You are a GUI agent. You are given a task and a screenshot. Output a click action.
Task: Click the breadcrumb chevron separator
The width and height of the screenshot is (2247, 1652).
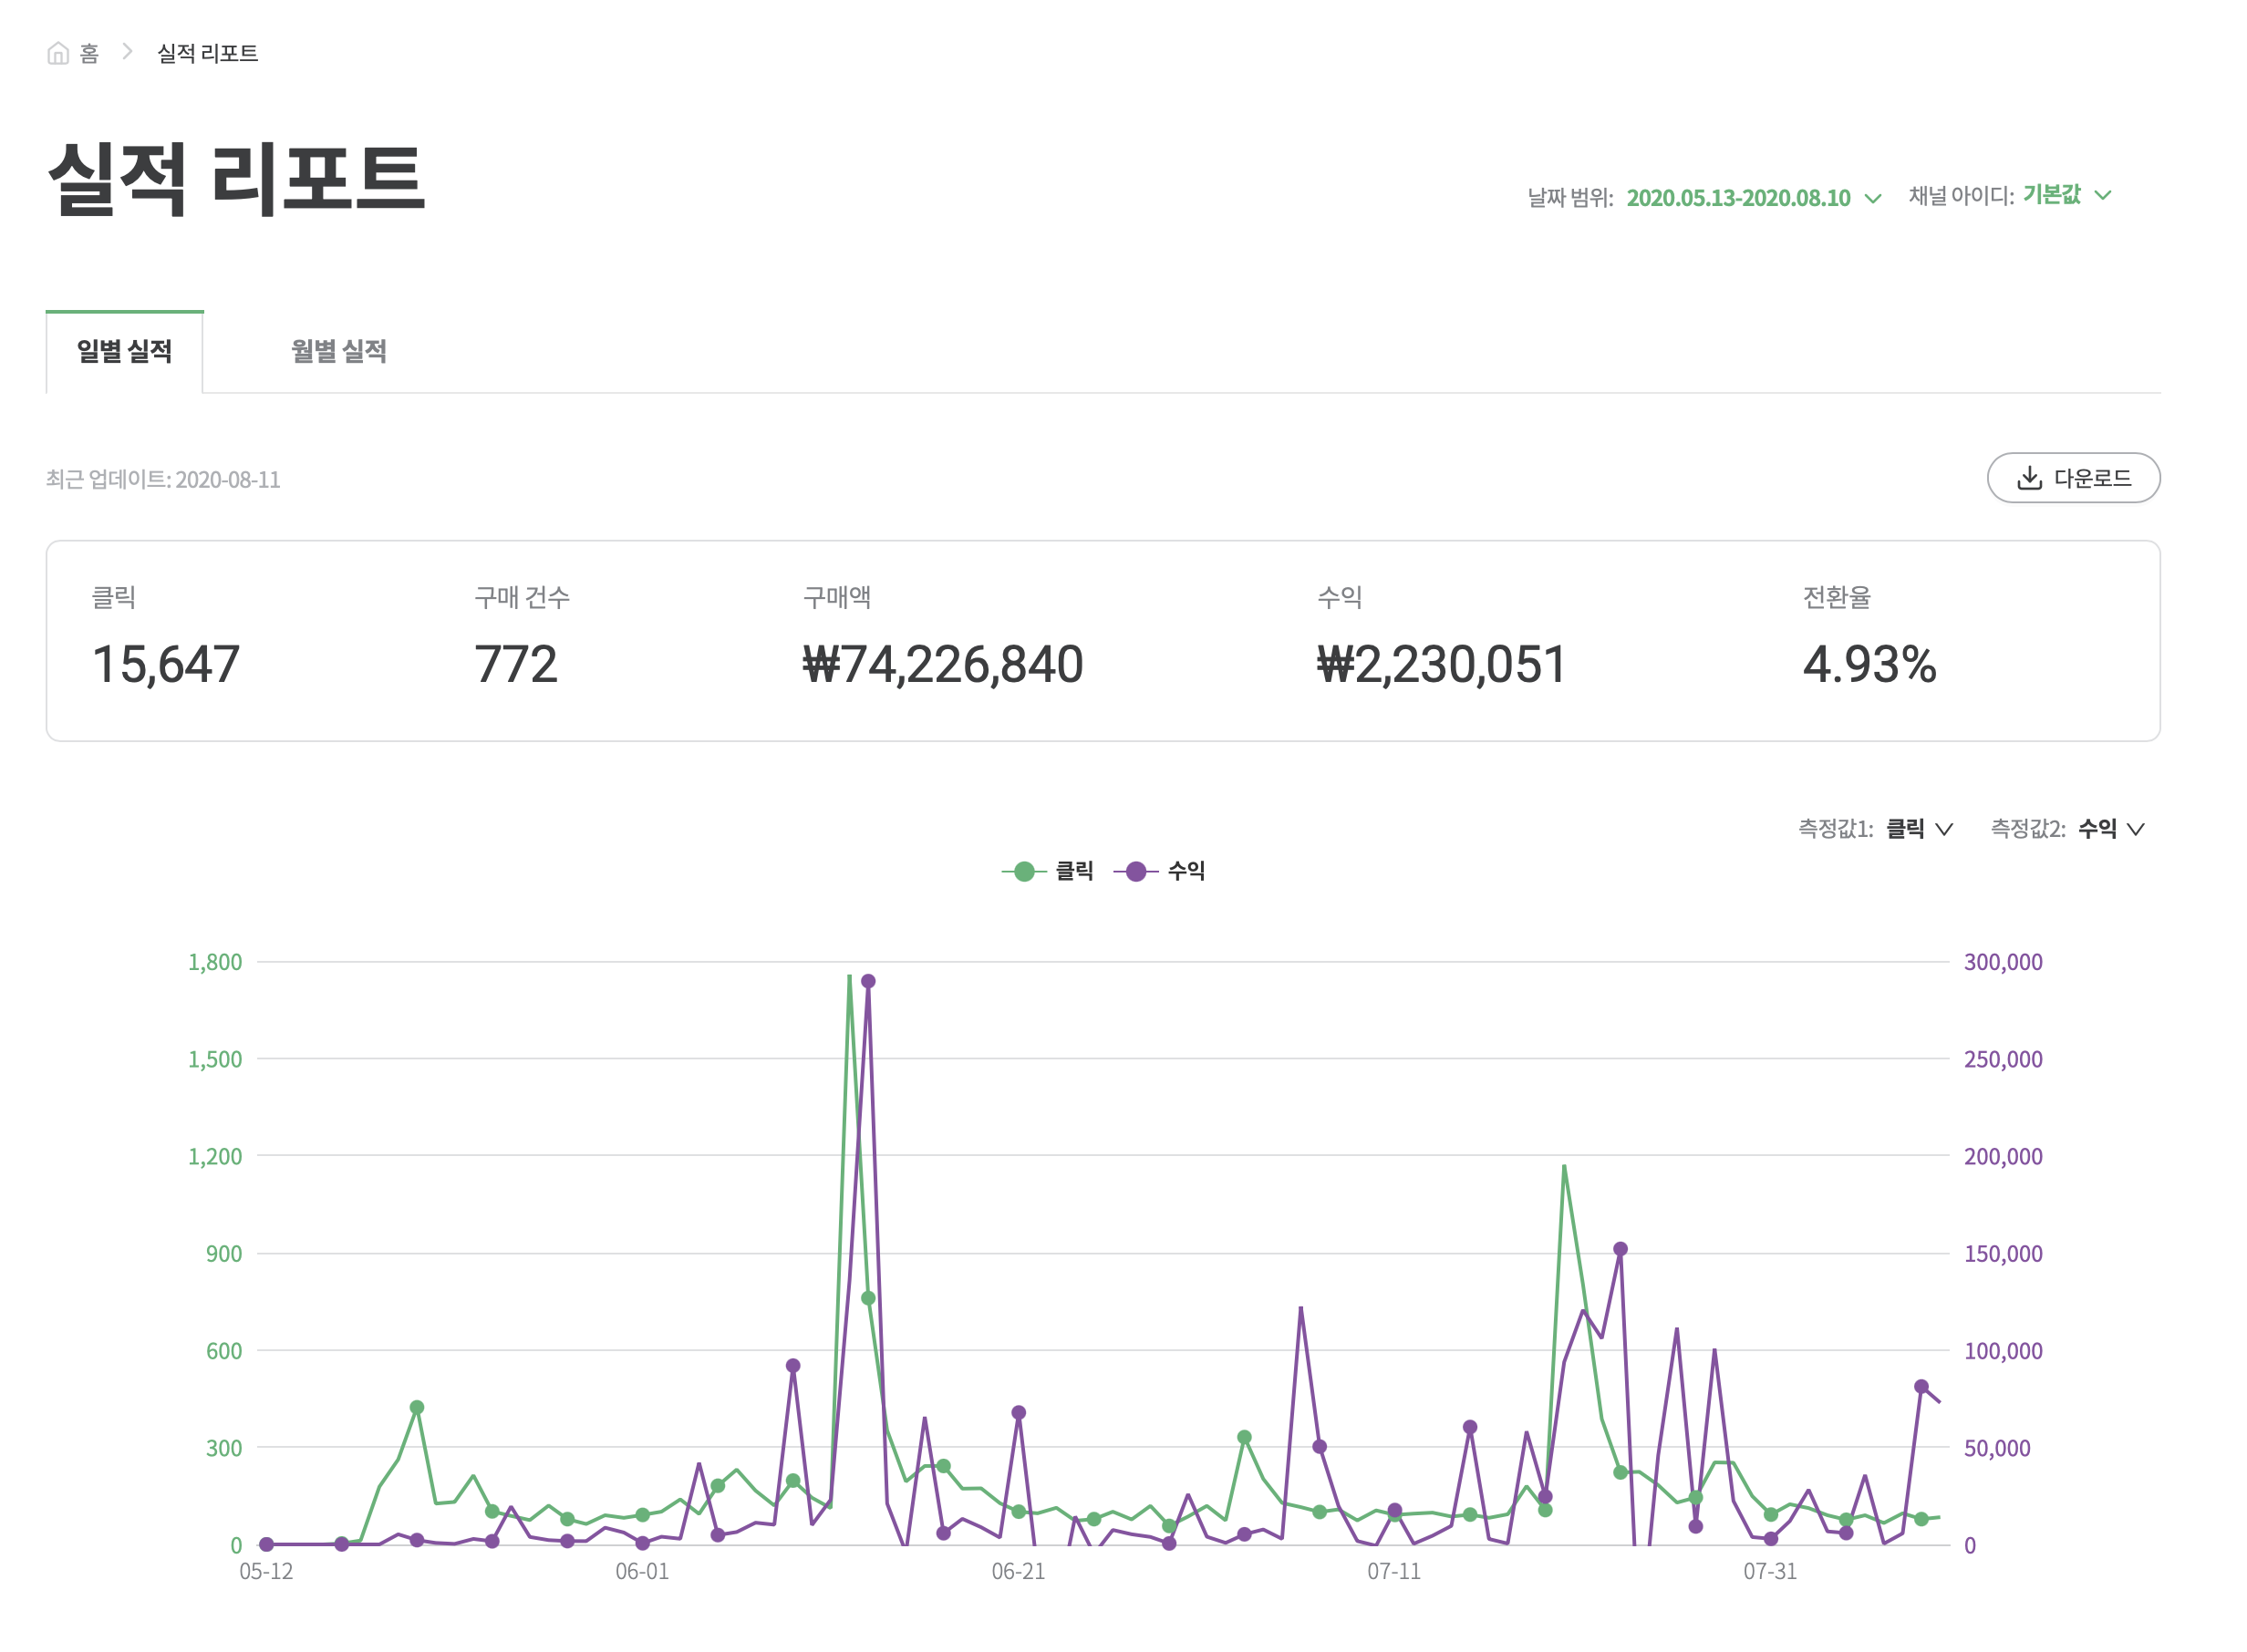click(x=127, y=52)
